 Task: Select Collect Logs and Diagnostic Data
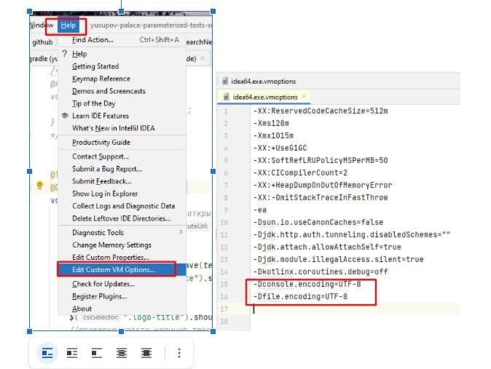click(x=123, y=206)
